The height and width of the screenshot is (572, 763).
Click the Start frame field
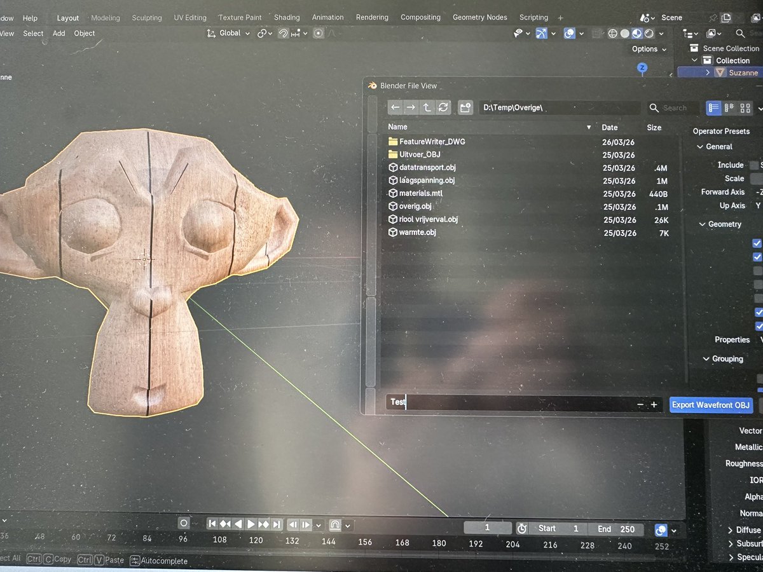(560, 529)
